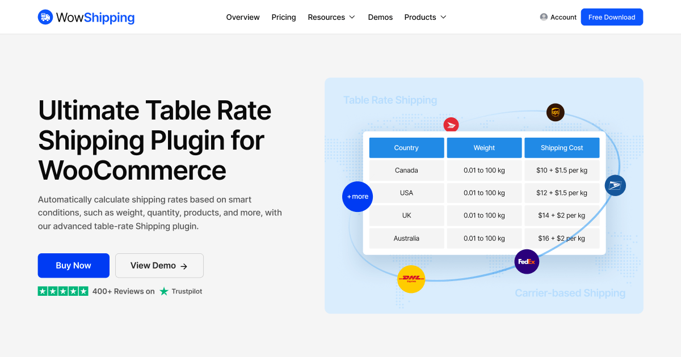Click the weight cell in Canada row
The image size is (681, 357).
tap(484, 170)
